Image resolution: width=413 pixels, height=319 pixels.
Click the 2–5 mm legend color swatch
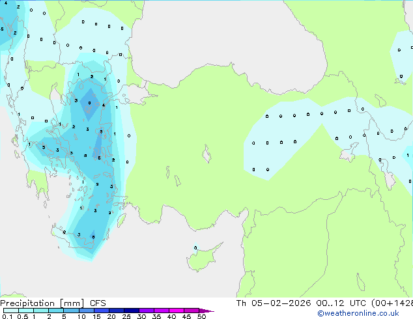tap(56, 311)
